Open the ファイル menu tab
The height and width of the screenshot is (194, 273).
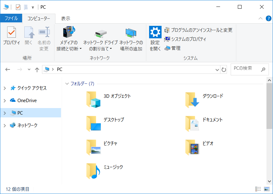[11, 18]
